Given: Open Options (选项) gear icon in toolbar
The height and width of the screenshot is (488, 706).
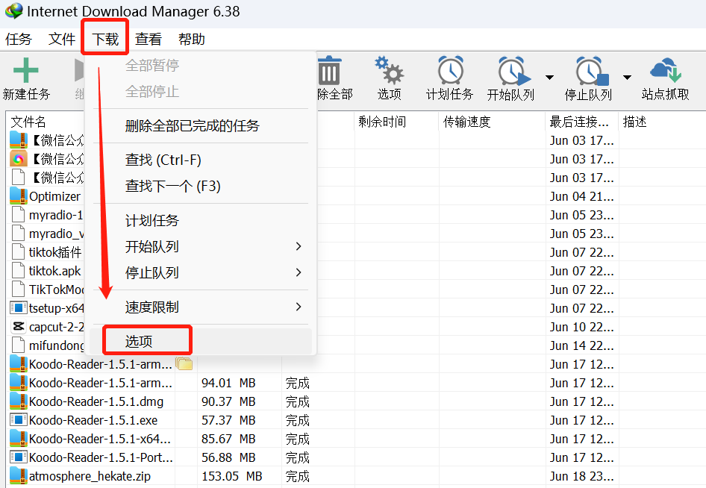Looking at the screenshot, I should point(389,70).
